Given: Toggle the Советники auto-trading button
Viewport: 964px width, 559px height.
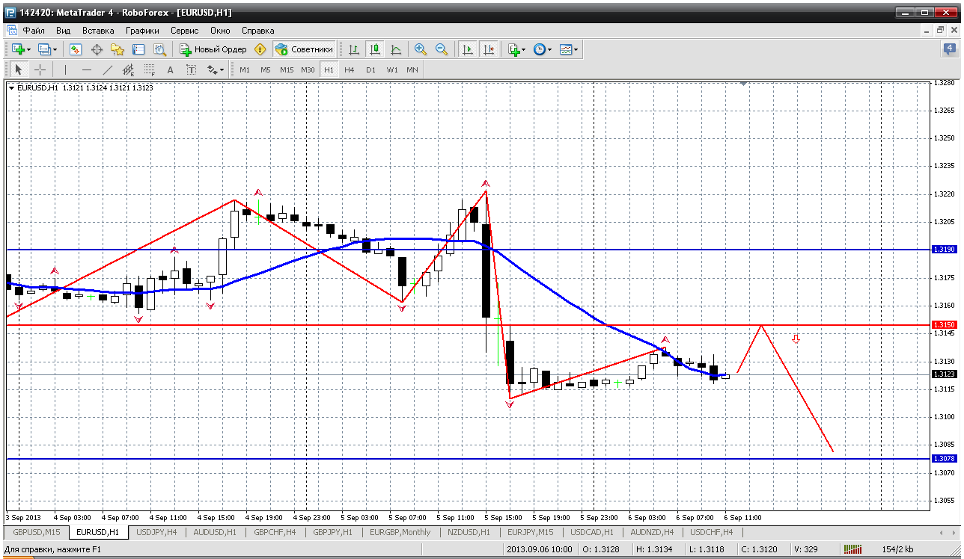Looking at the screenshot, I should pyautogui.click(x=304, y=49).
